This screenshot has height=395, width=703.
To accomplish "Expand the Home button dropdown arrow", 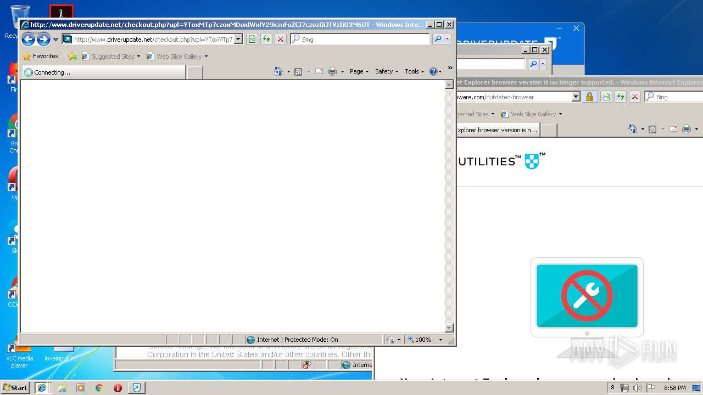I will point(288,71).
